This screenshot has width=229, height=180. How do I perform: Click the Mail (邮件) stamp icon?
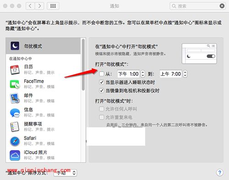pos(15,98)
